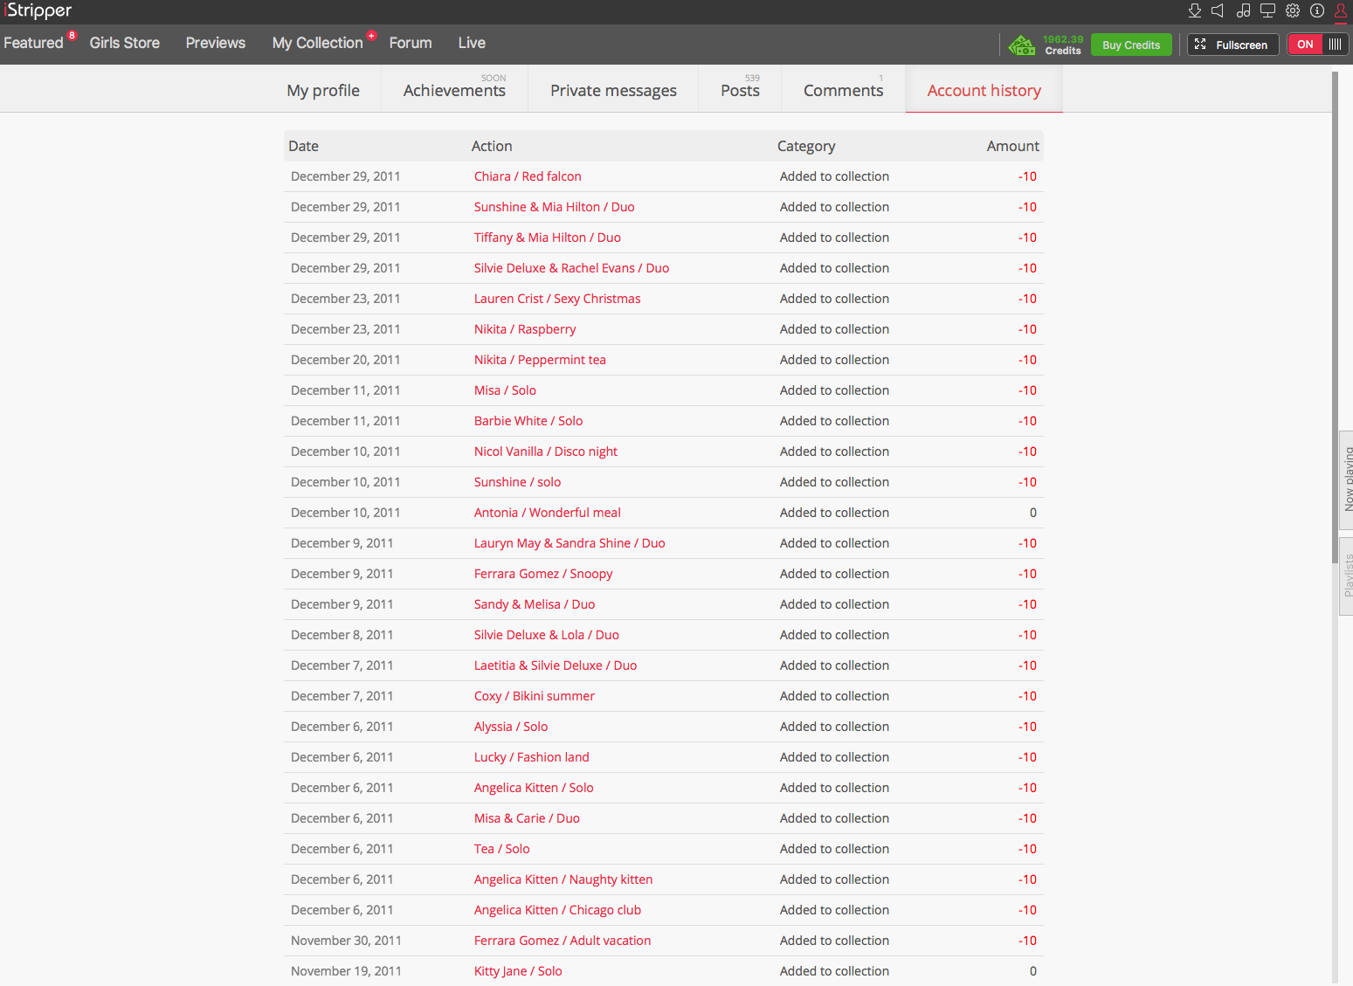1353x986 pixels.
Task: Go to the Girls Store menu
Action: [x=124, y=43]
